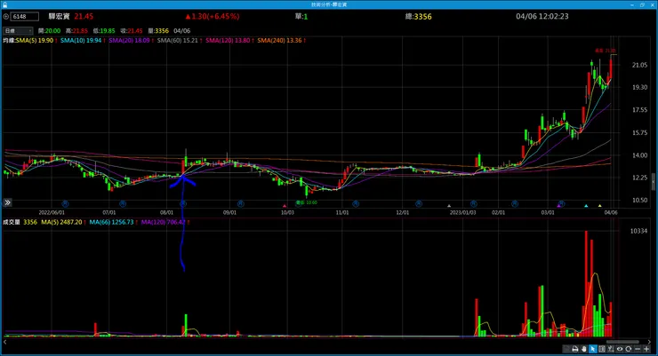Click the 10334 volume axis label
This screenshot has height=356, width=658.
pos(638,231)
